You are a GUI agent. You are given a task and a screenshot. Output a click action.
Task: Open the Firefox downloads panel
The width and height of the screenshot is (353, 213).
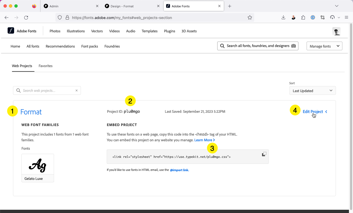283,17
